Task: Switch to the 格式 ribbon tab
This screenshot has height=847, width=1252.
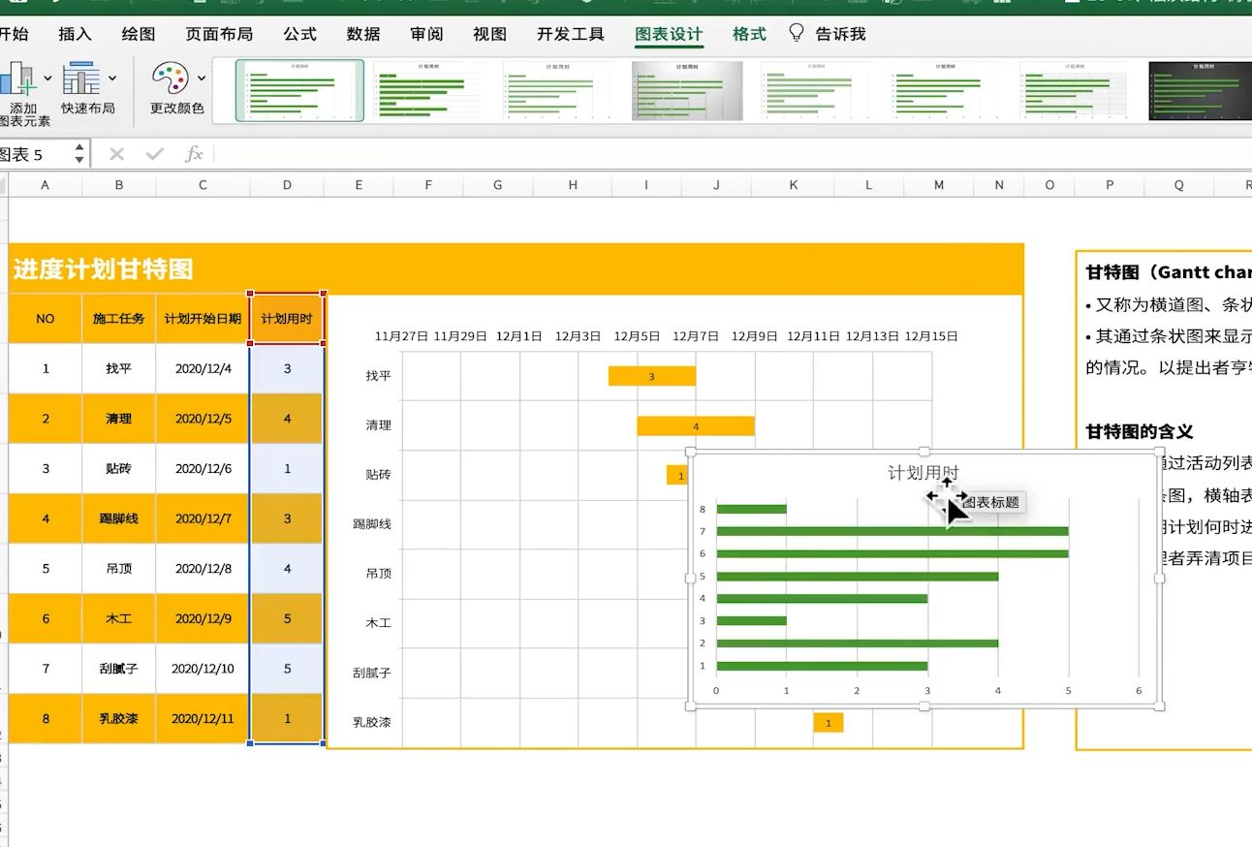Action: [749, 34]
